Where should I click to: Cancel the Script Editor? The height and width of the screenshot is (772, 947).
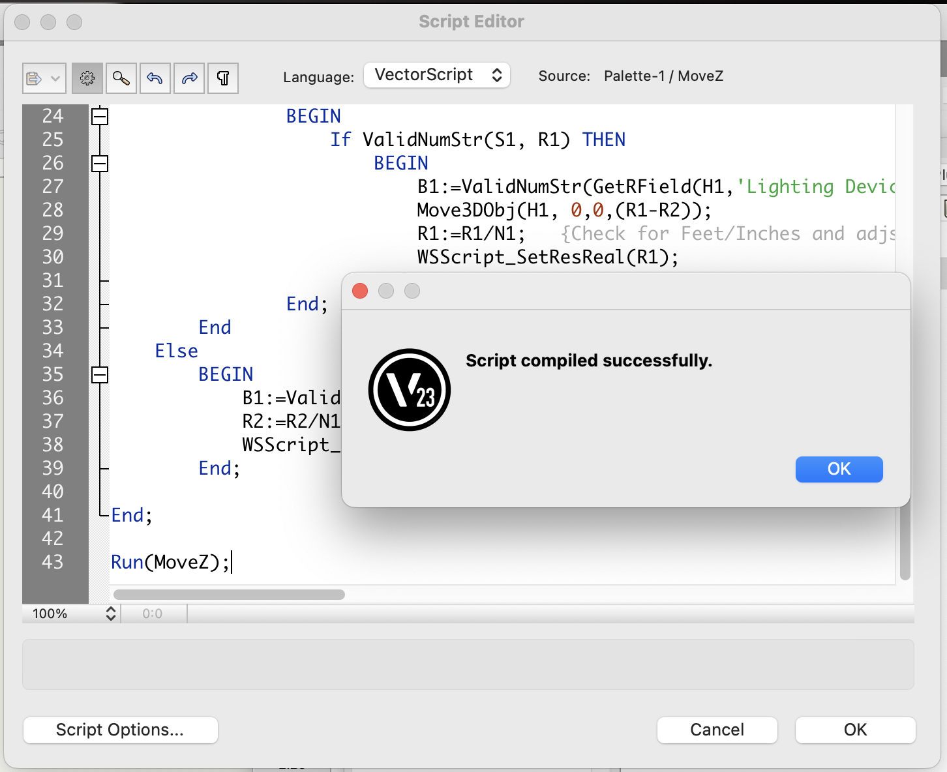coord(717,730)
